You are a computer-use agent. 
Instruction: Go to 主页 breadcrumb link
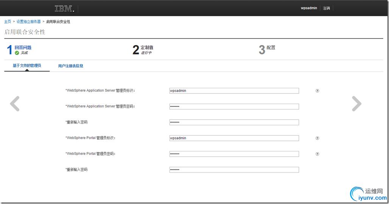click(8, 22)
